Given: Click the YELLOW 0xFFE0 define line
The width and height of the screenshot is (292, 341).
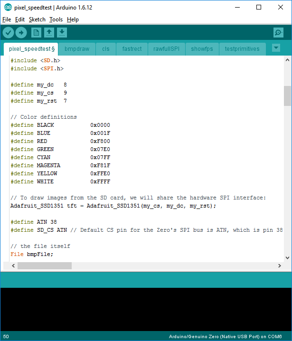Looking at the screenshot, I should (60, 173).
